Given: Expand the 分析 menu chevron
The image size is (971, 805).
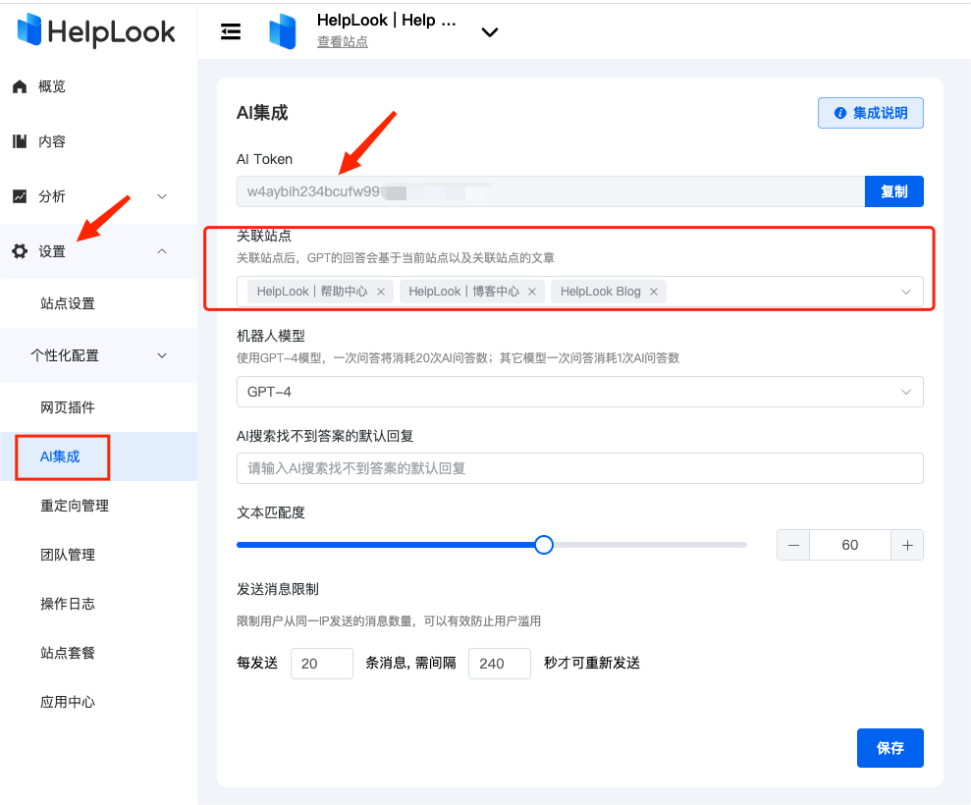Looking at the screenshot, I should point(162,196).
